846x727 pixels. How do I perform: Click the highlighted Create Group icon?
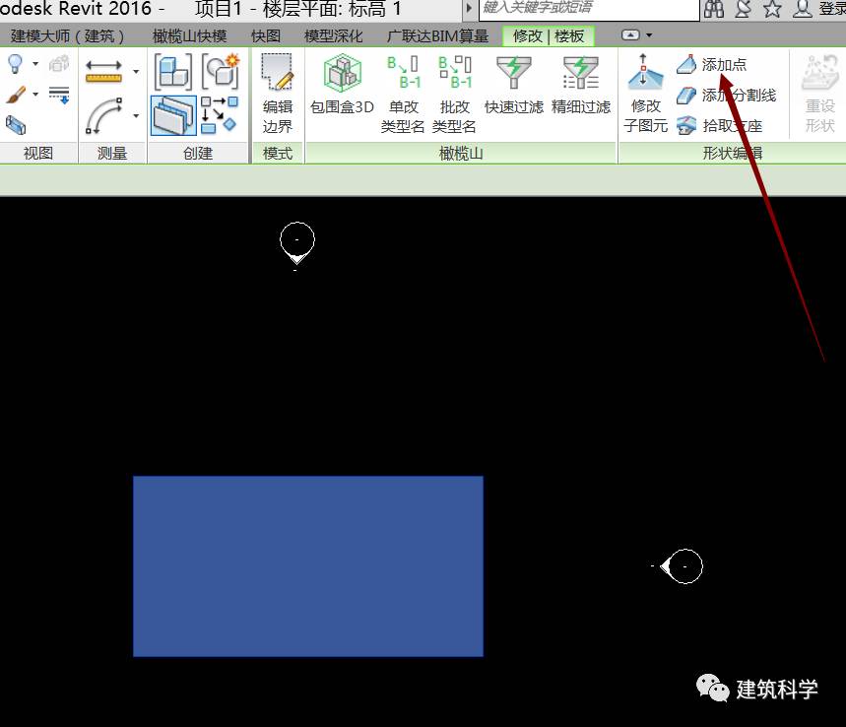tap(173, 115)
